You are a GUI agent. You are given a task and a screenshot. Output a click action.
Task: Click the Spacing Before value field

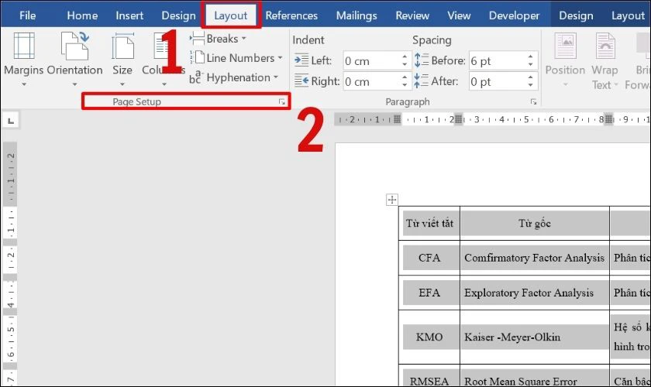497,61
